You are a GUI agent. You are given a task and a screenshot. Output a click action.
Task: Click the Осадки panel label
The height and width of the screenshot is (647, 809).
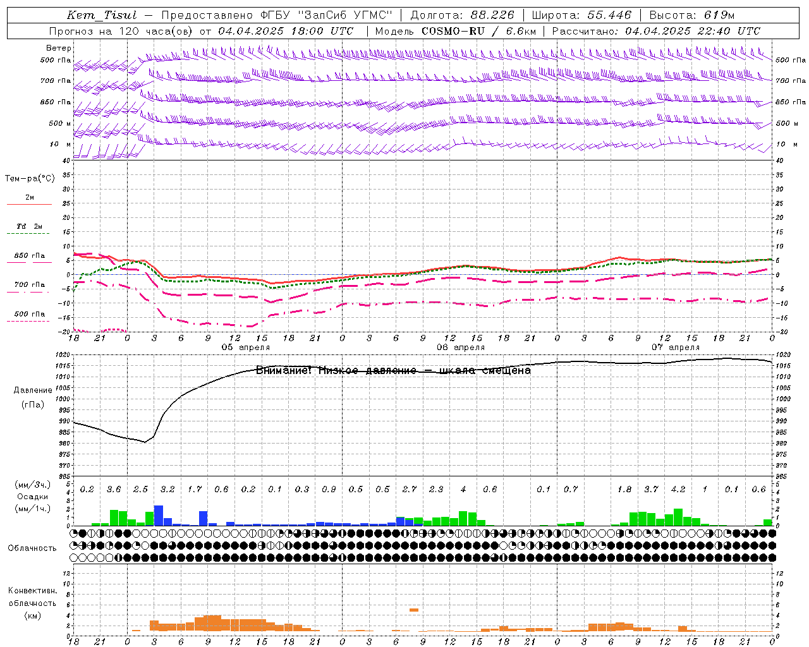pos(32,497)
